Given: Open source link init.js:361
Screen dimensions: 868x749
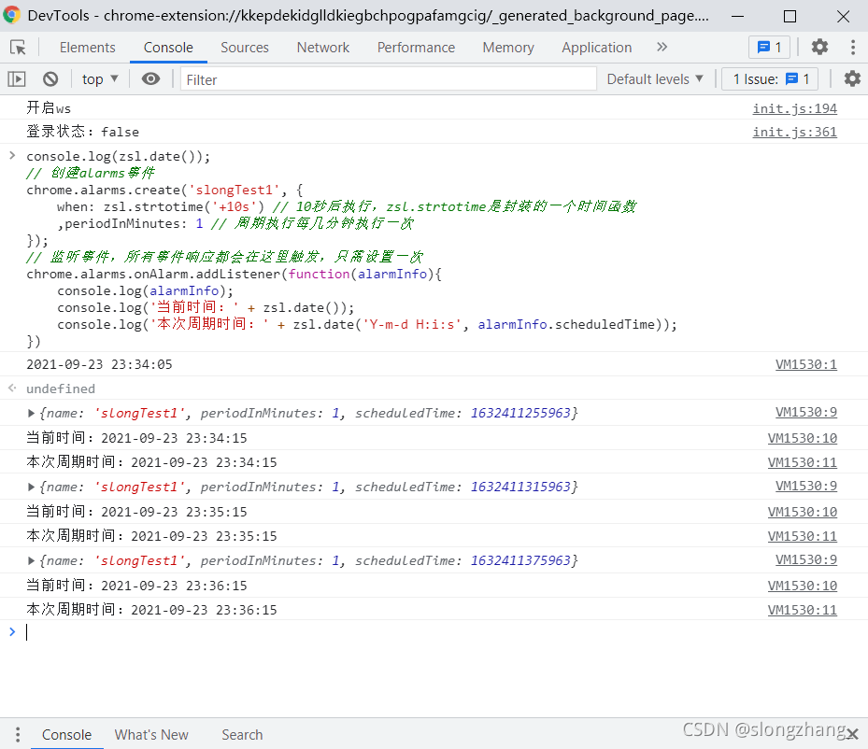Looking at the screenshot, I should click(x=794, y=132).
